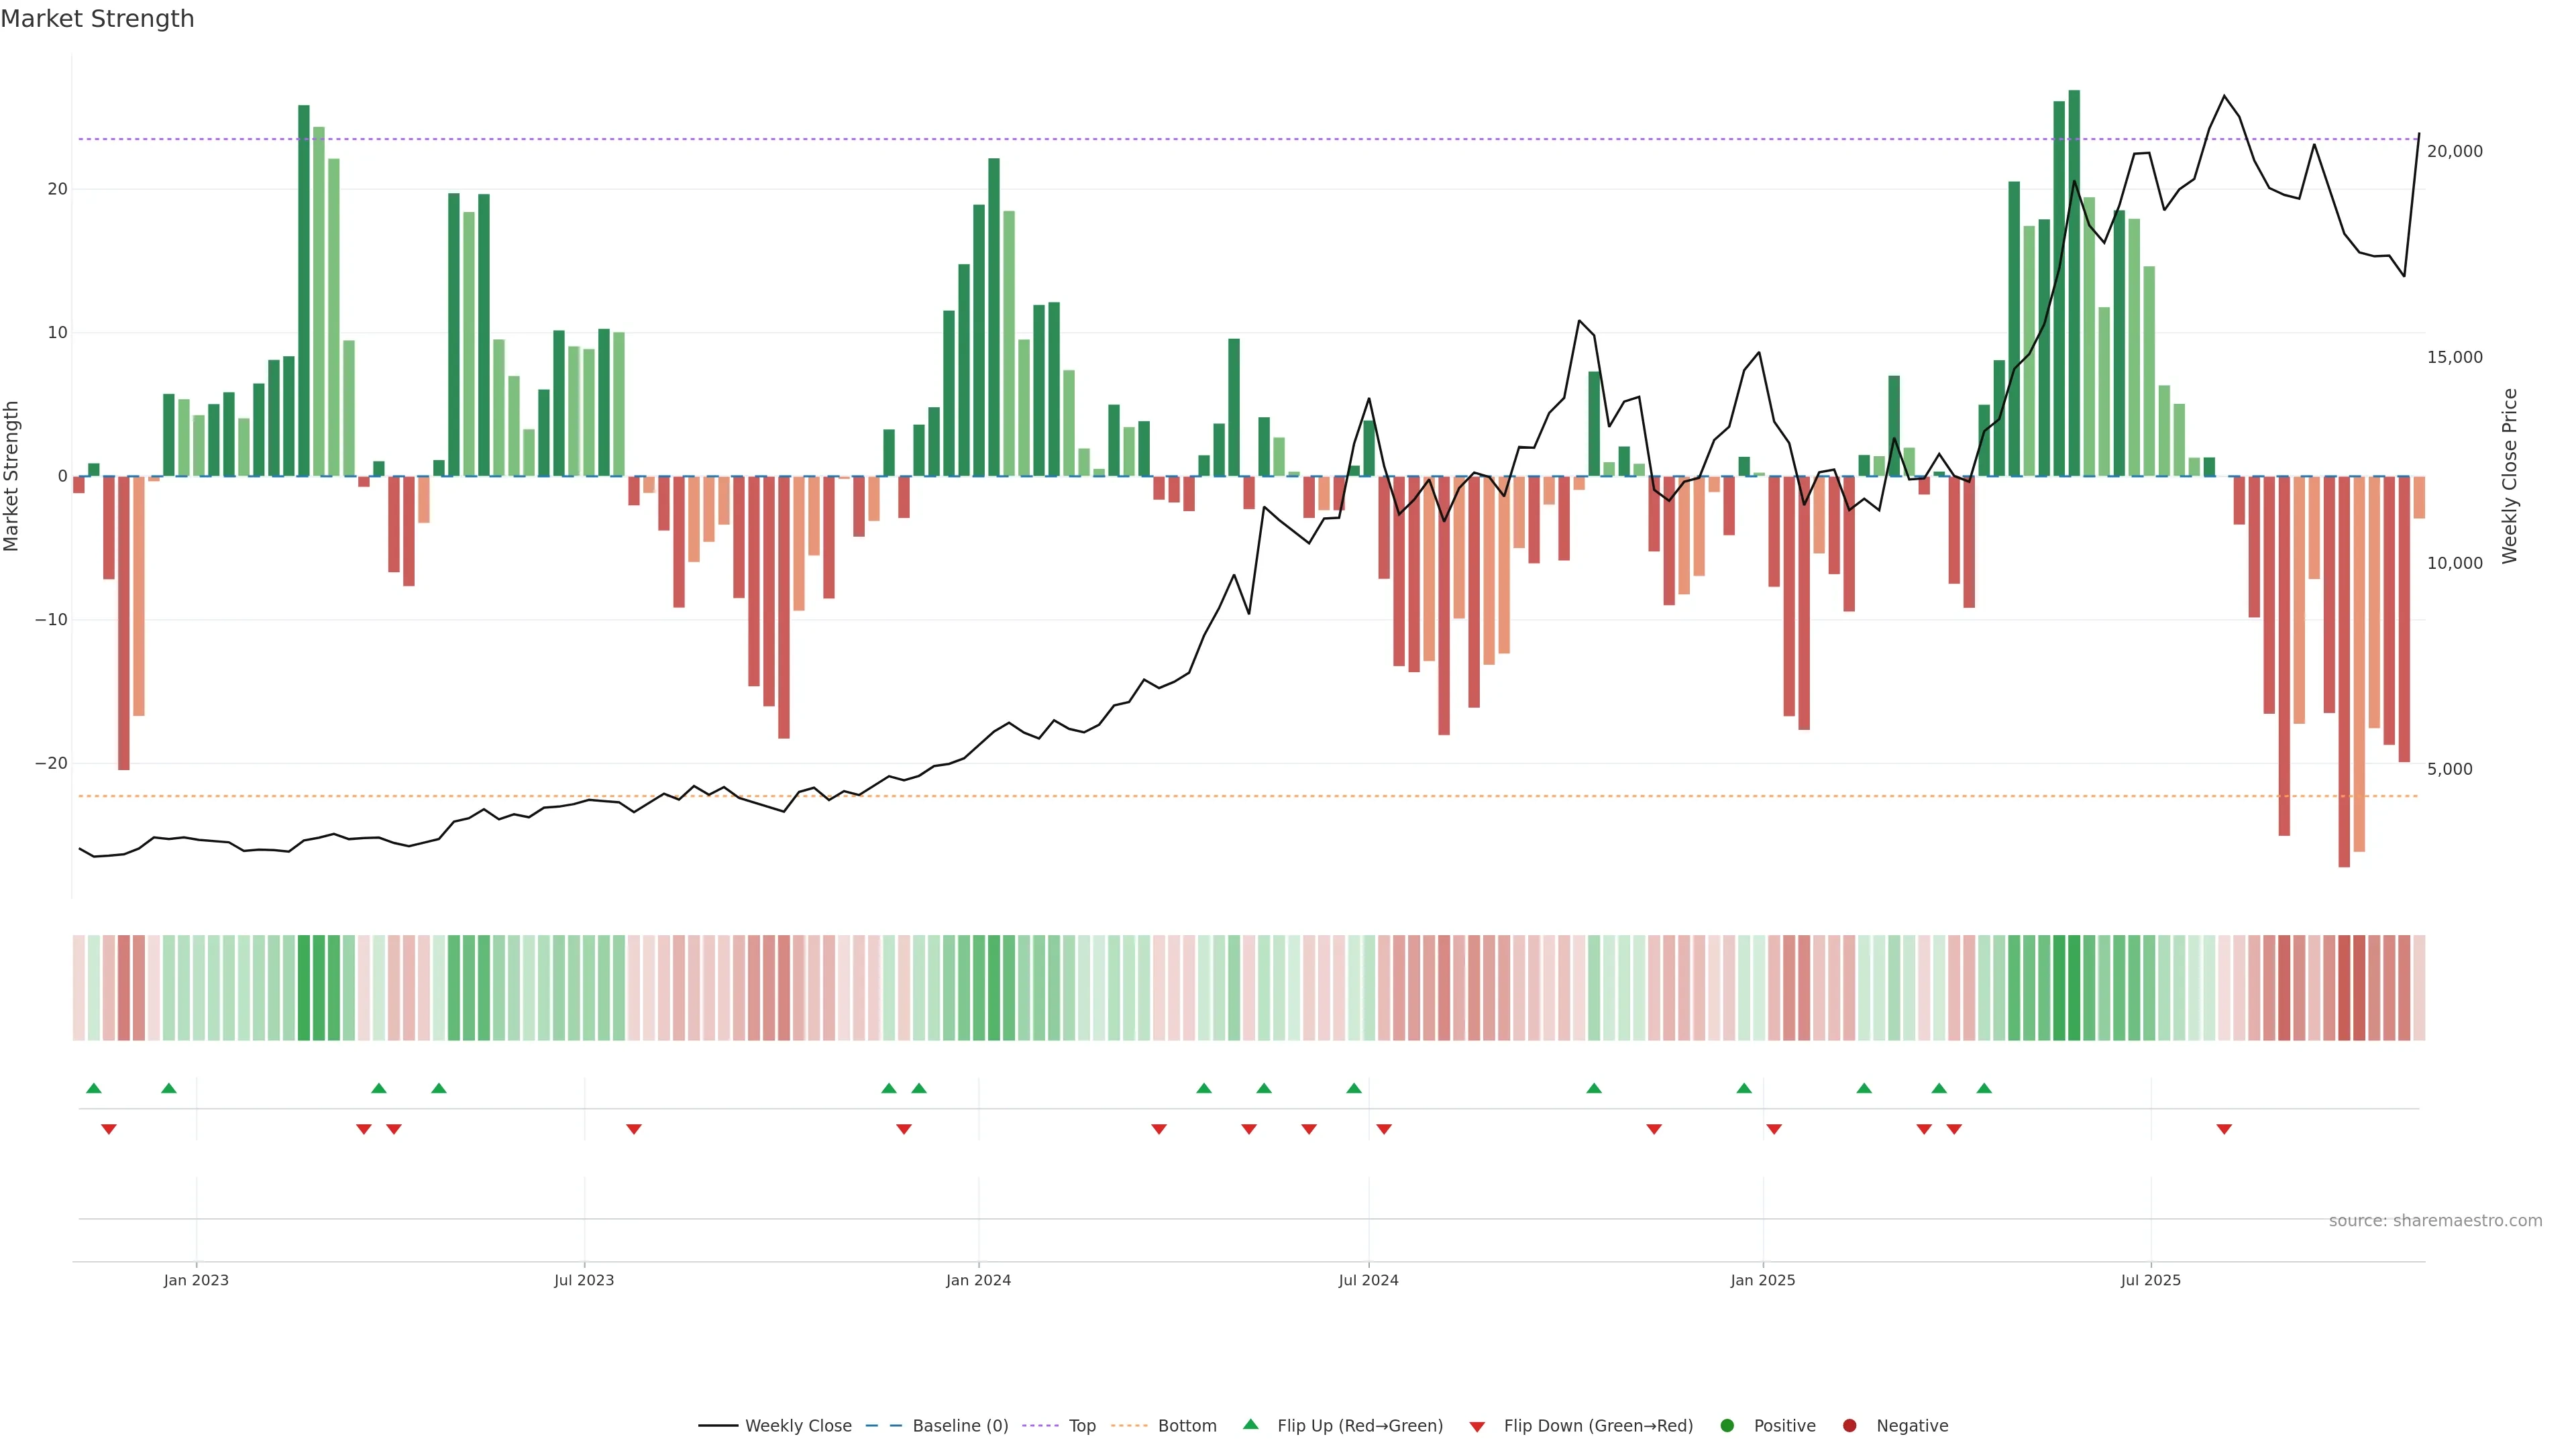
Task: Click the Jan 2024 x-axis label
Action: pyautogui.click(x=978, y=1280)
